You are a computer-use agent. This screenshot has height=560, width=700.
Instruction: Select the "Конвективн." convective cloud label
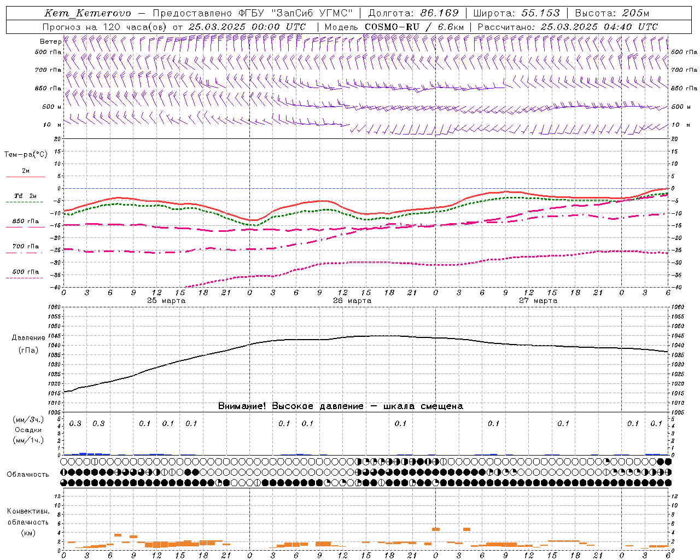click(x=28, y=511)
